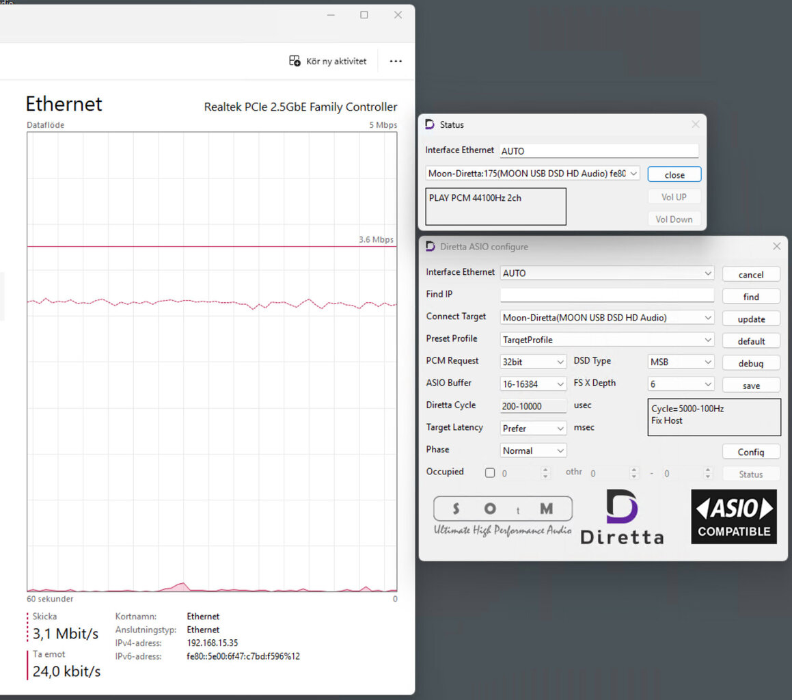Screen dimensions: 792x700
Task: Open the three-dots more options menu
Action: point(396,61)
